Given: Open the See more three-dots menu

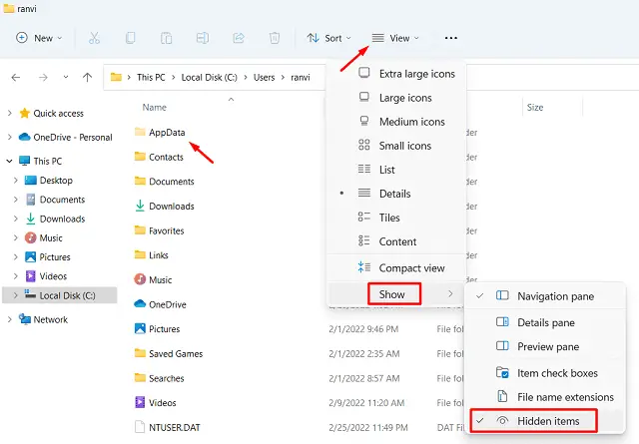Looking at the screenshot, I should (x=450, y=38).
